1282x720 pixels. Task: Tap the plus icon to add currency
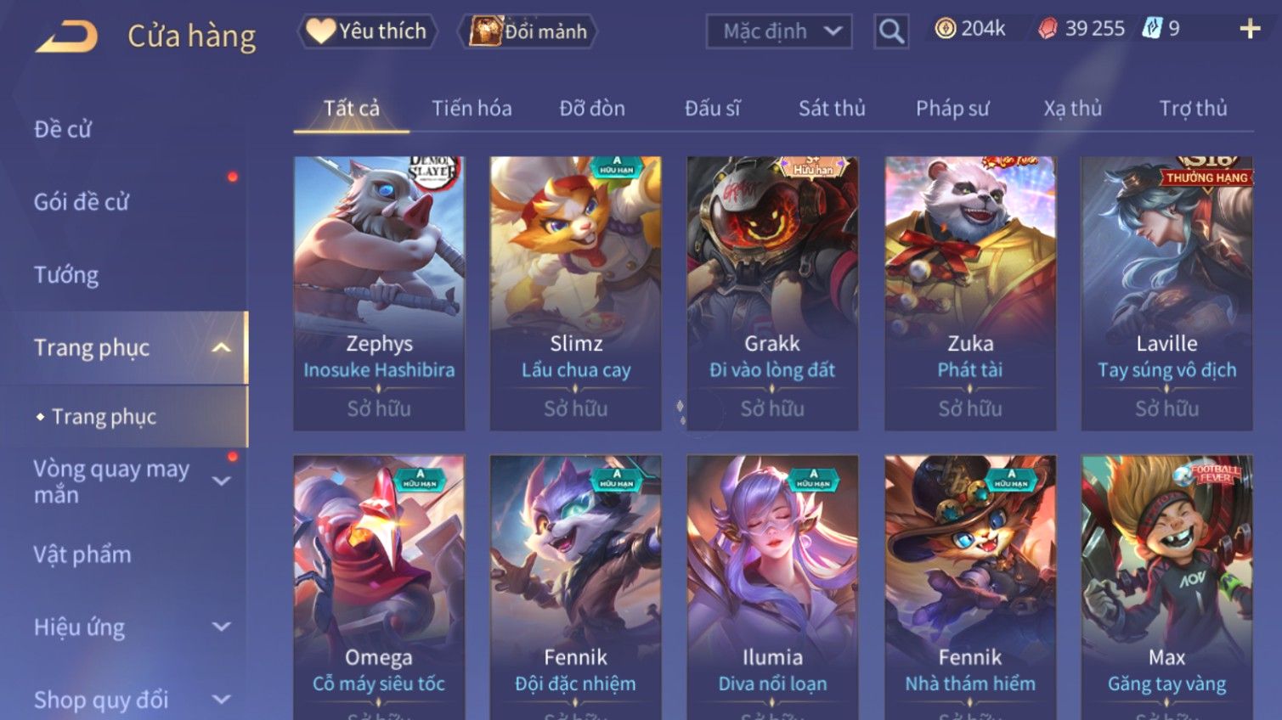click(x=1250, y=30)
